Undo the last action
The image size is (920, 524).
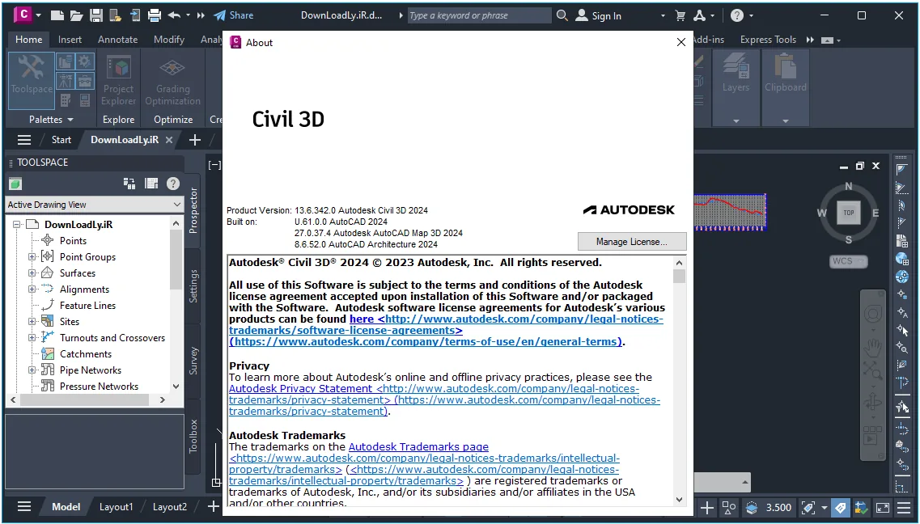click(x=174, y=15)
